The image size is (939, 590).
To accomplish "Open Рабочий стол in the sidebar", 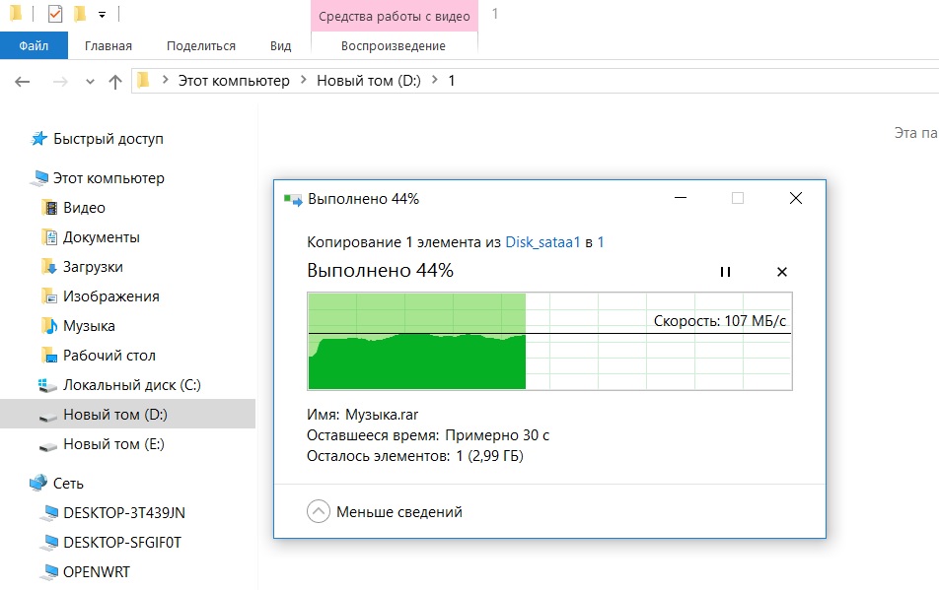I will 109,356.
